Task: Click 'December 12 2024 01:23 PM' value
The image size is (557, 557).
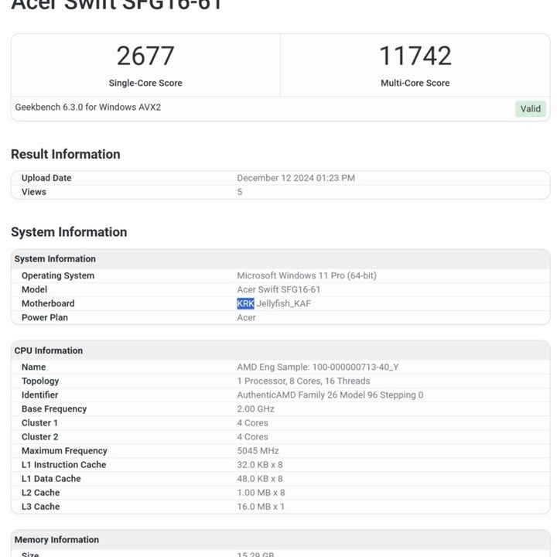Action: (296, 178)
